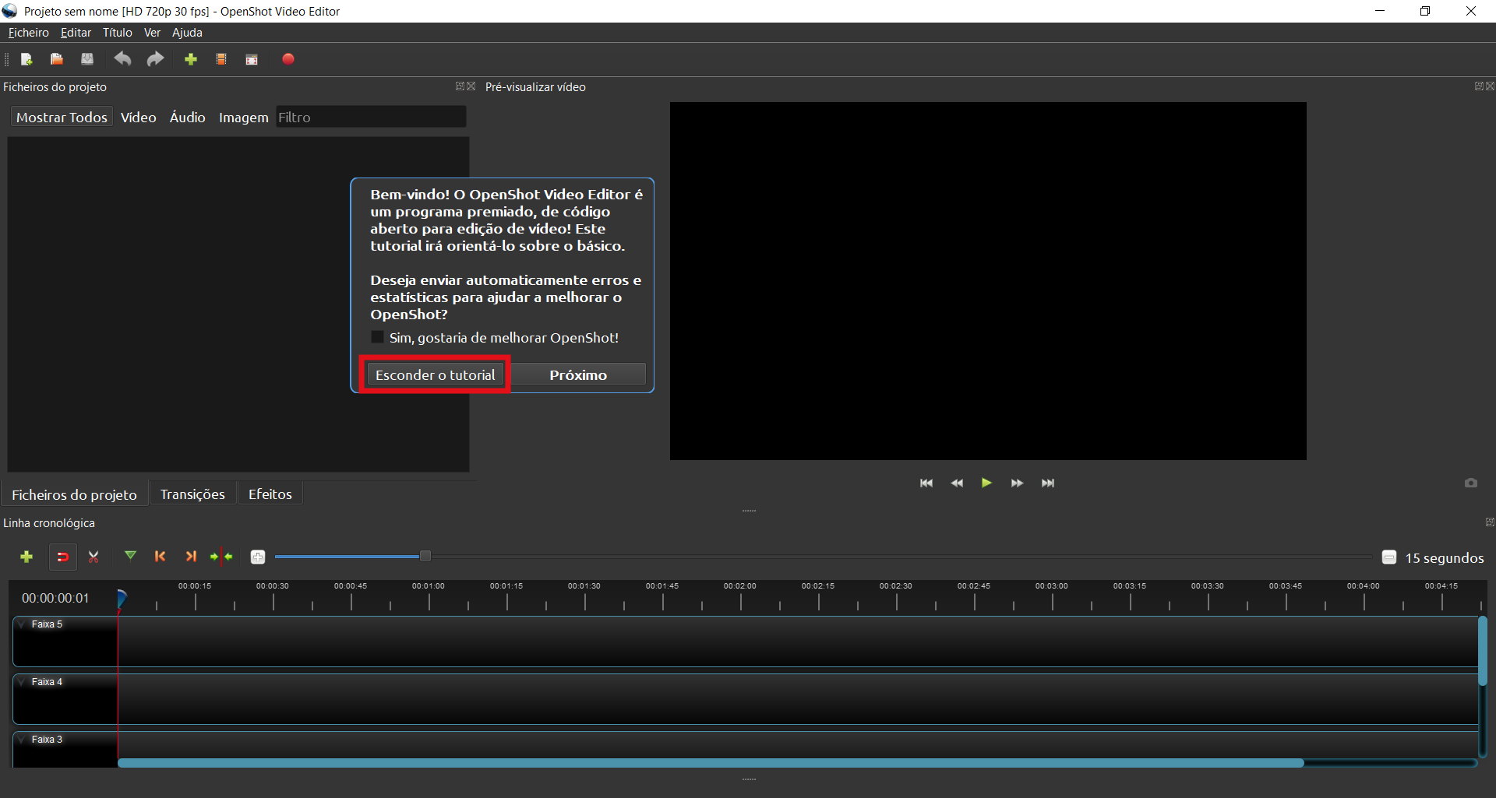1496x798 pixels.
Task: Play the video preview
Action: coord(986,483)
